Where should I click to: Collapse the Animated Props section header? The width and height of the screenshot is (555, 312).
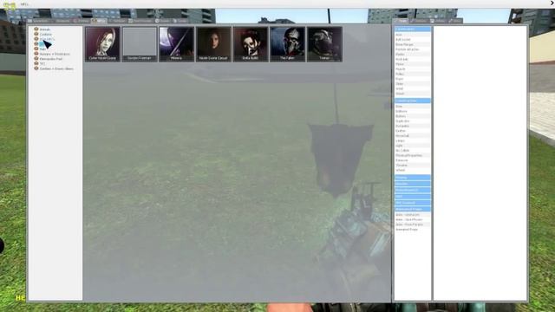(413, 209)
